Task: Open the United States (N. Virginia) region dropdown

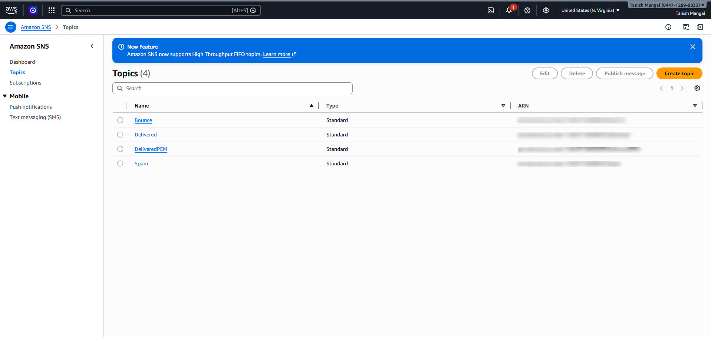Action: 590,10
